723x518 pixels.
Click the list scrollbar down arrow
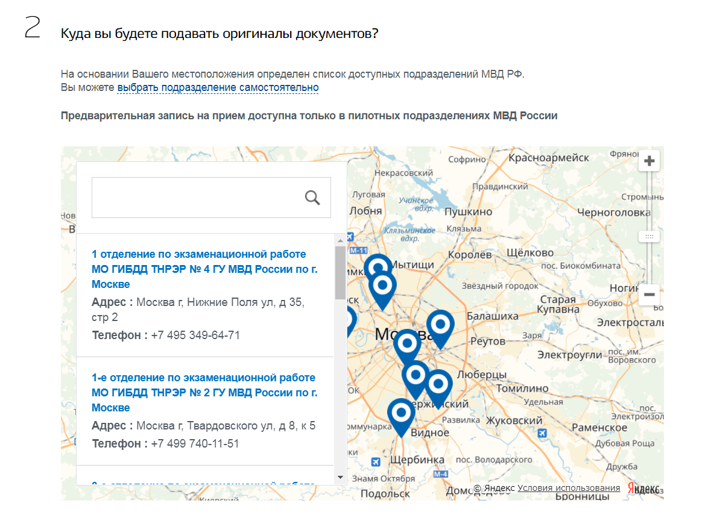click(x=340, y=477)
